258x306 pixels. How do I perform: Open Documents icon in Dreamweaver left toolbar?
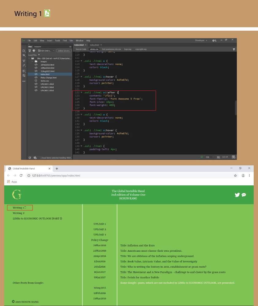coord(24,51)
